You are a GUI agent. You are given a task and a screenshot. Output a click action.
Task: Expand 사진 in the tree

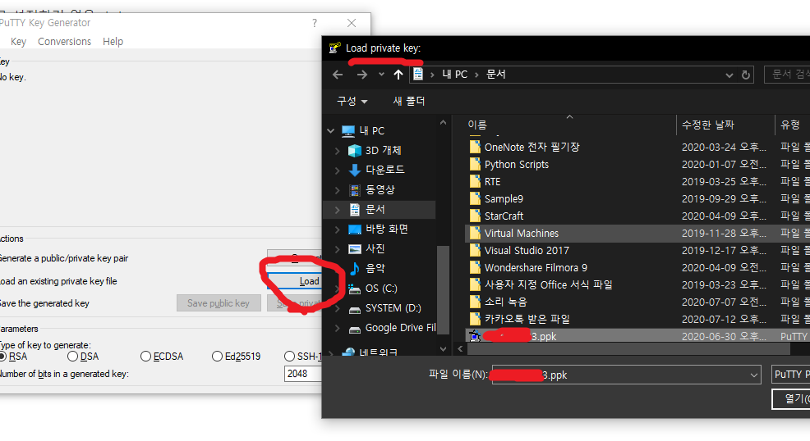tap(338, 249)
